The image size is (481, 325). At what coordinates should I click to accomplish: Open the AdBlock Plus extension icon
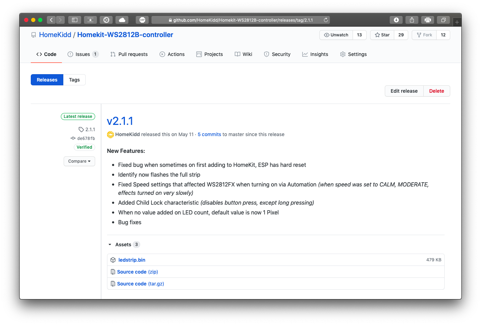[x=142, y=20]
